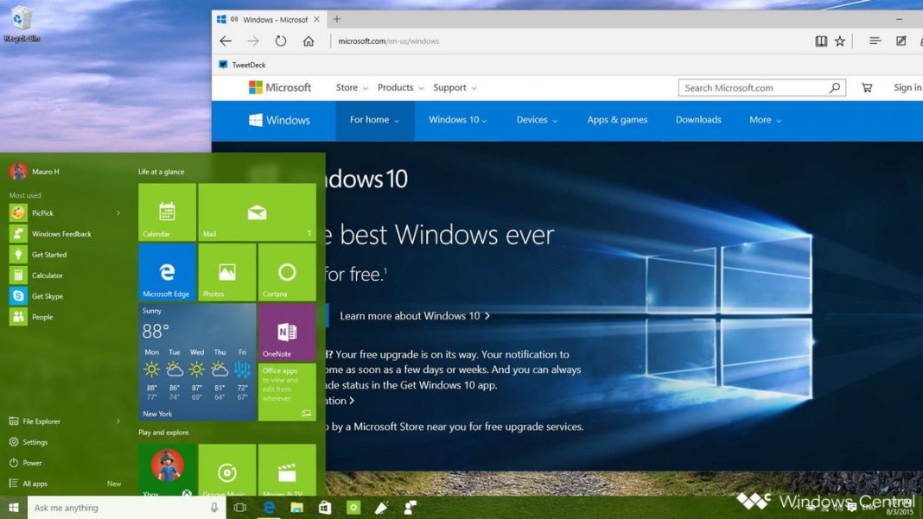Add page to favorites with the star
The image size is (923, 519).
pos(840,41)
